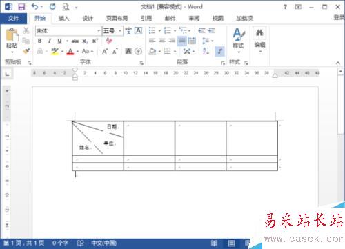Click the Sort A-Z icon

point(206,51)
